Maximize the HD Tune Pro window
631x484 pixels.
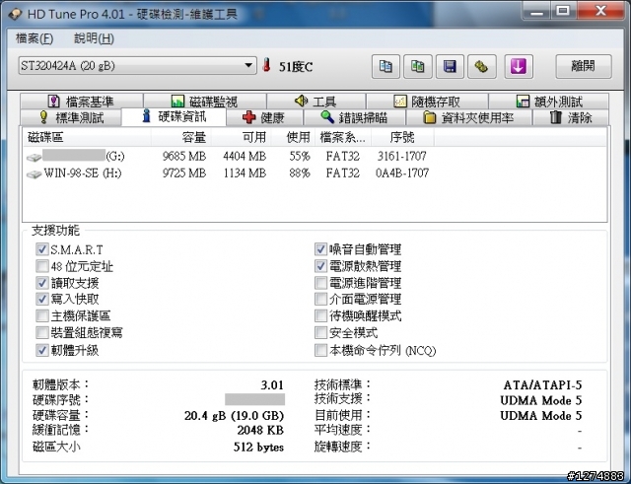click(x=564, y=11)
